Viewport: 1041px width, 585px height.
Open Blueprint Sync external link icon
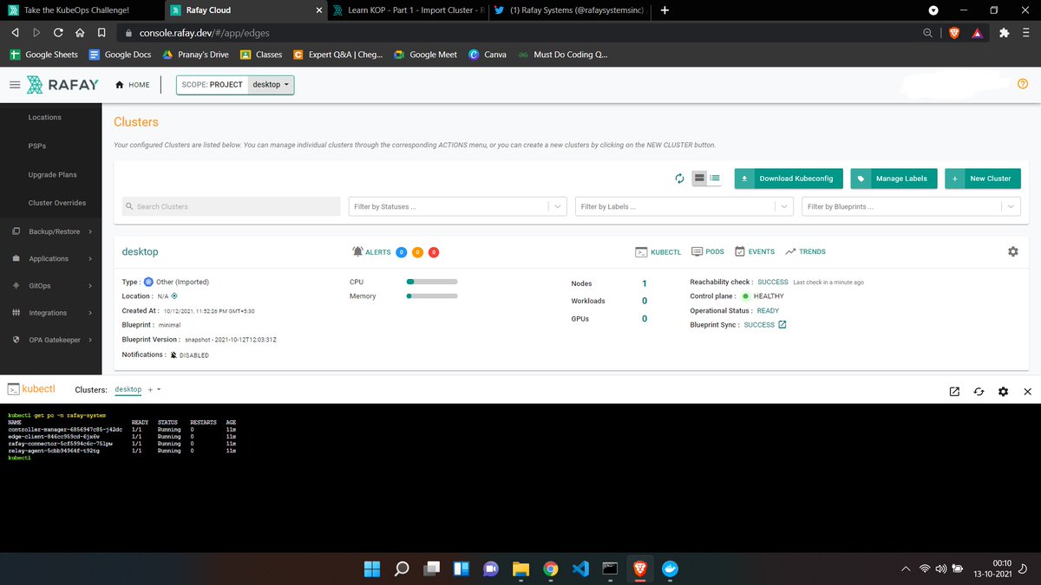coord(782,325)
